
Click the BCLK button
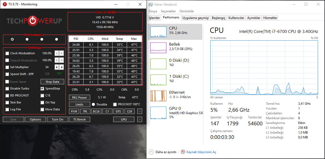[96, 111]
